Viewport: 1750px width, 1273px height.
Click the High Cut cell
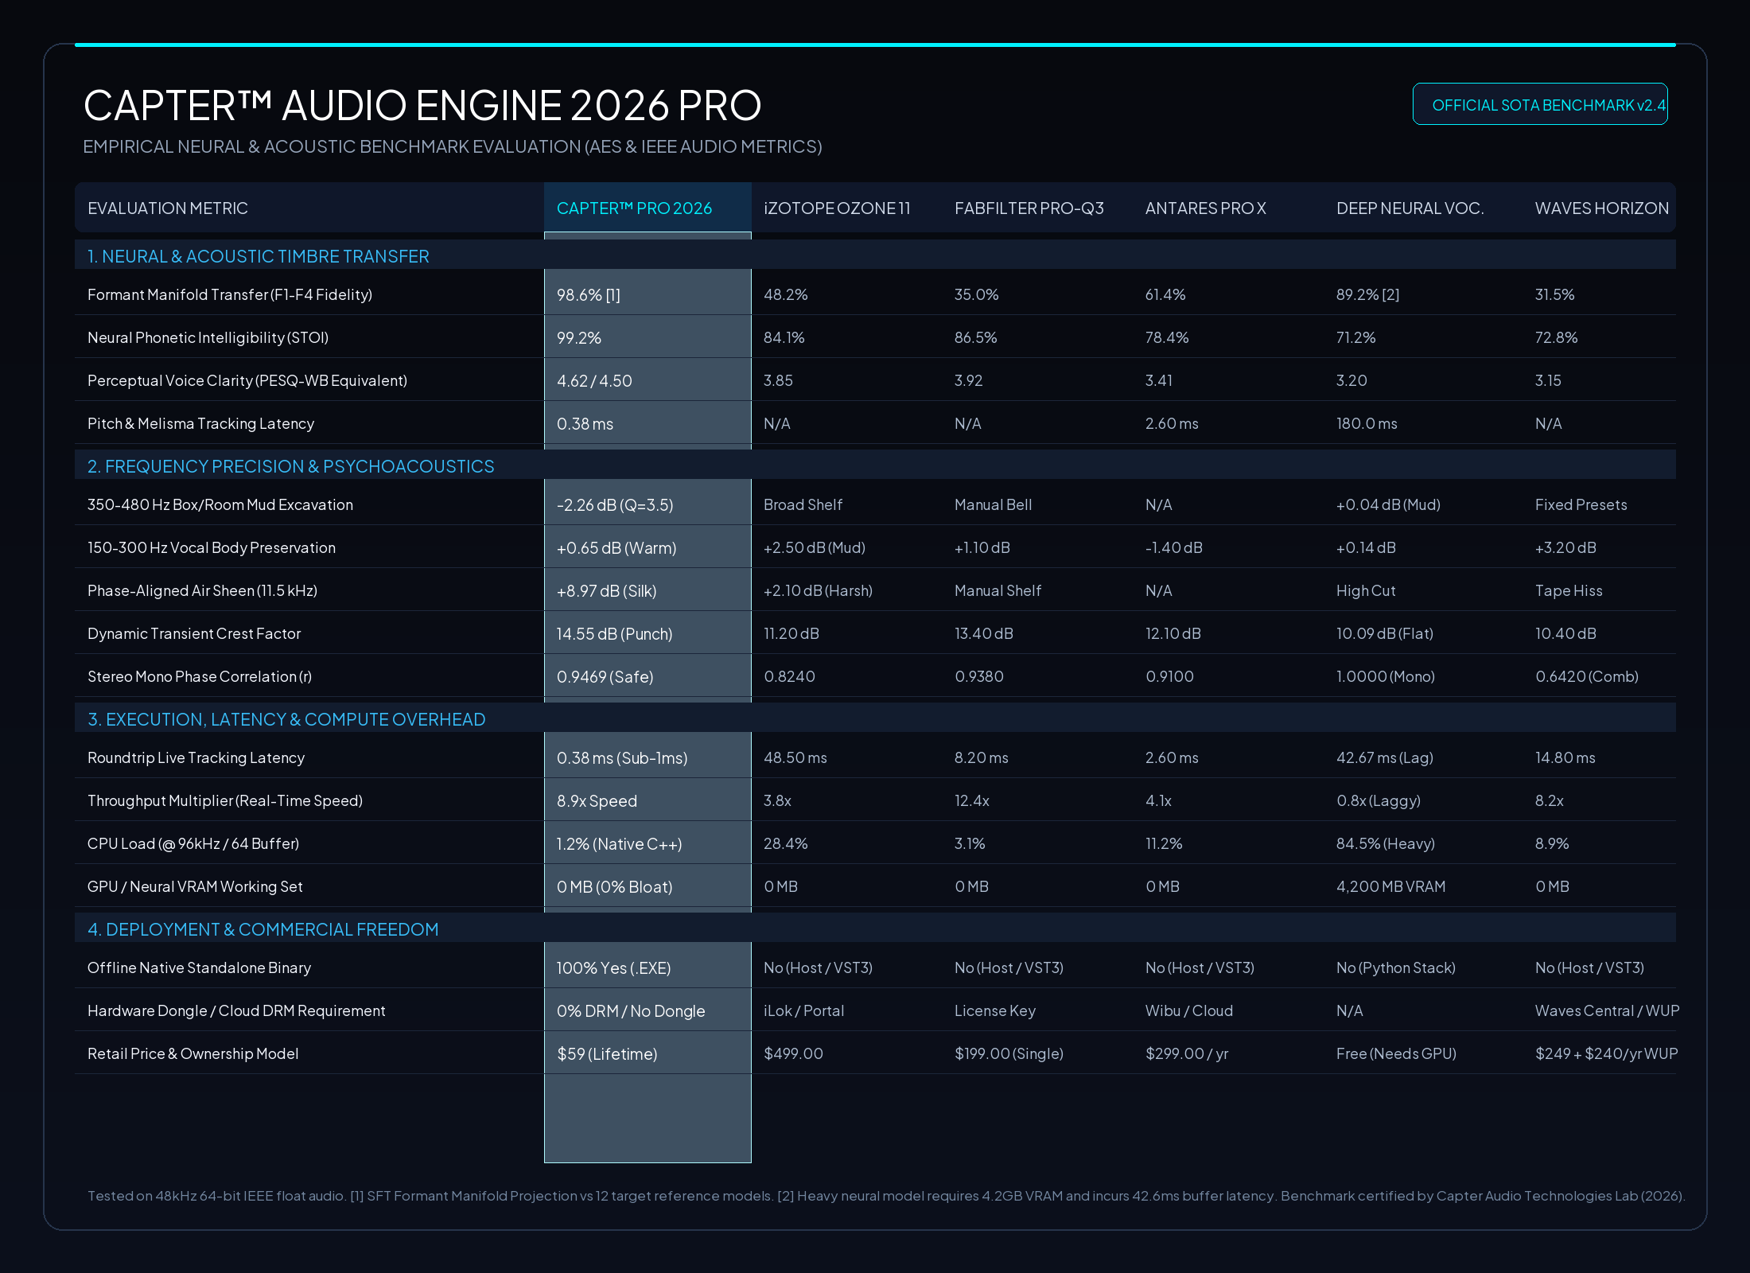coord(1366,590)
